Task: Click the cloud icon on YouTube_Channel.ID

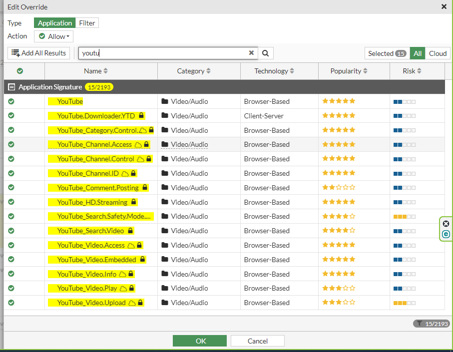Action: pyautogui.click(x=125, y=174)
